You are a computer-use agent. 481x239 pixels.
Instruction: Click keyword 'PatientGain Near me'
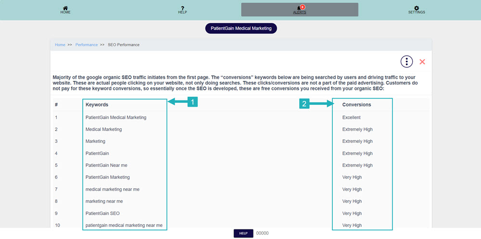[106, 165]
